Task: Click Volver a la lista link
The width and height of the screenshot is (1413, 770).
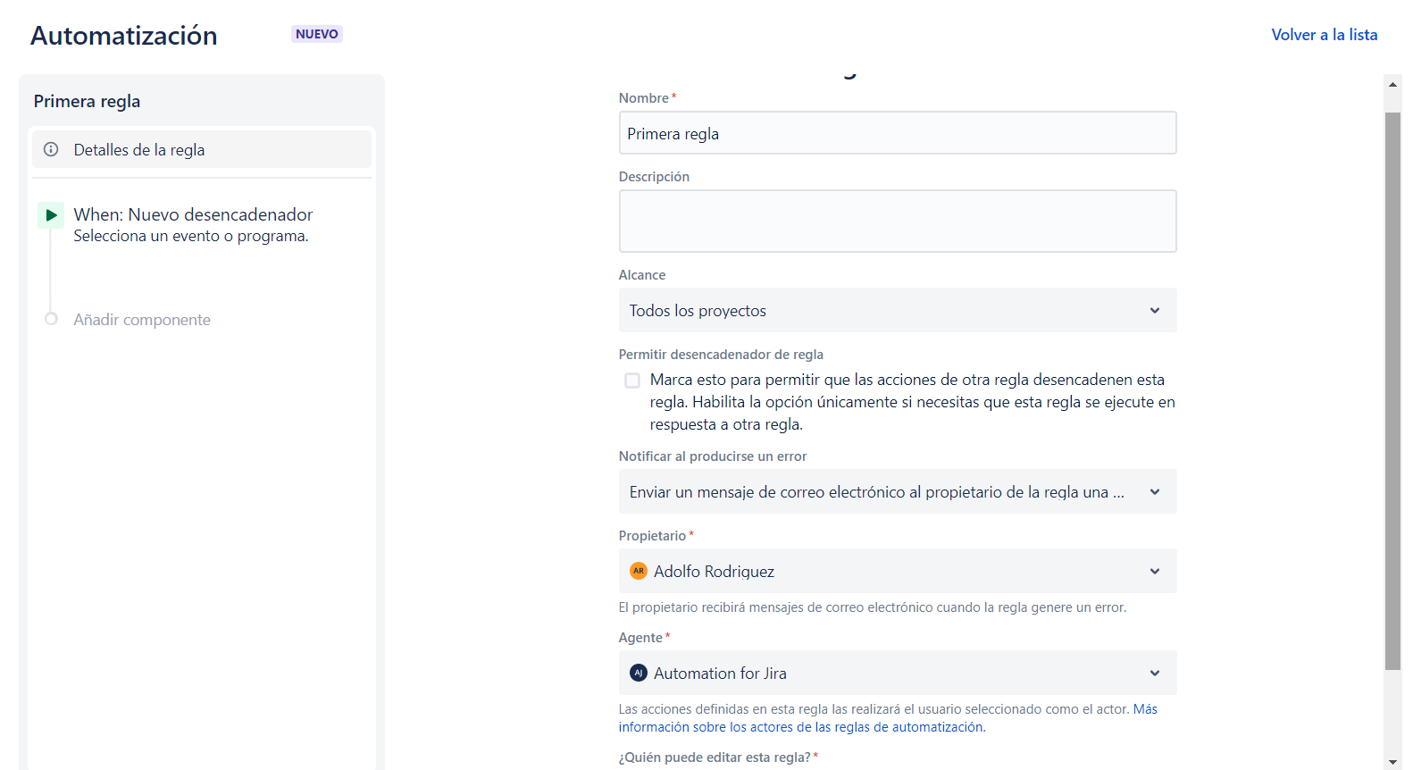Action: click(1324, 35)
